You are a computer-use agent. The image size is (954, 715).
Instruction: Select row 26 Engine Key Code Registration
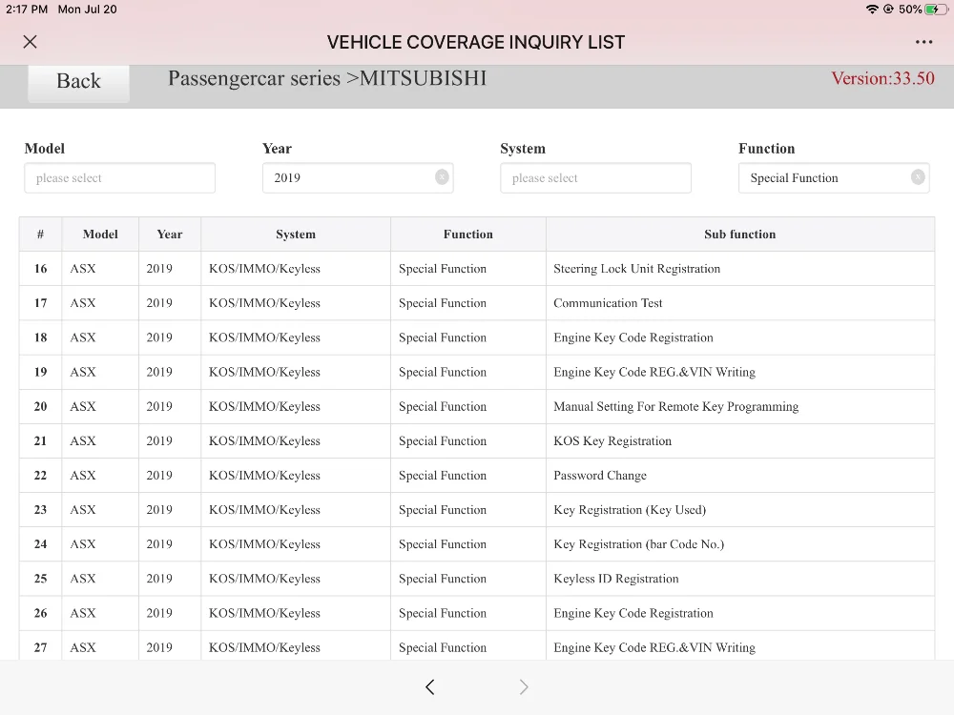pos(477,613)
